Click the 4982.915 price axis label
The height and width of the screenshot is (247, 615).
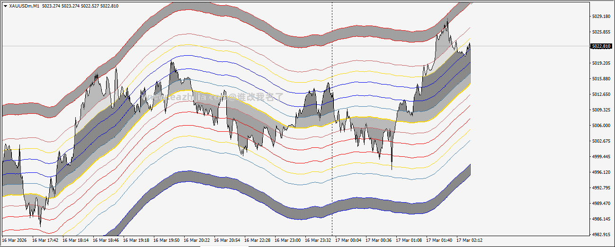600,235
